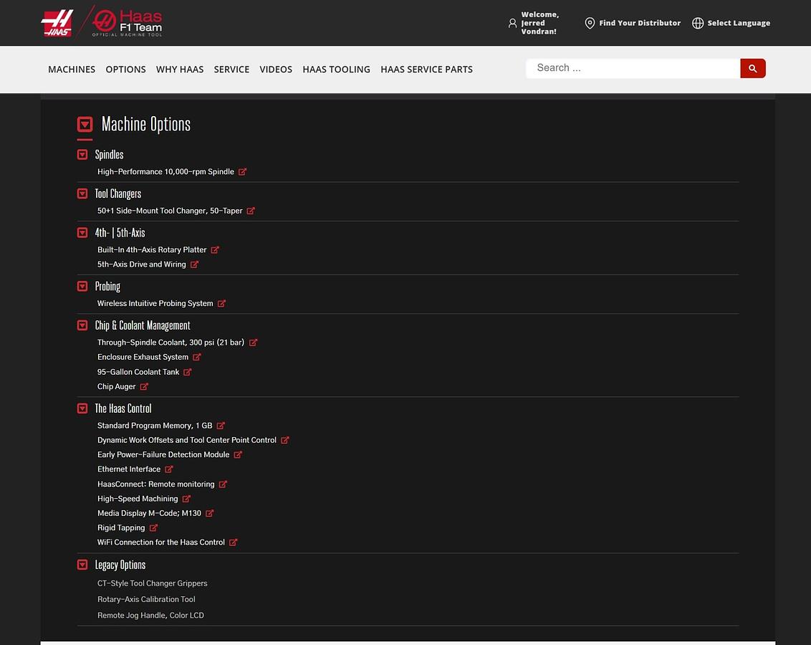Open High-Speed Machining option link
811x645 pixels.
[x=138, y=499]
